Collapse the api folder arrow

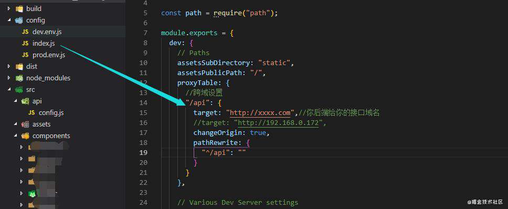15,101
